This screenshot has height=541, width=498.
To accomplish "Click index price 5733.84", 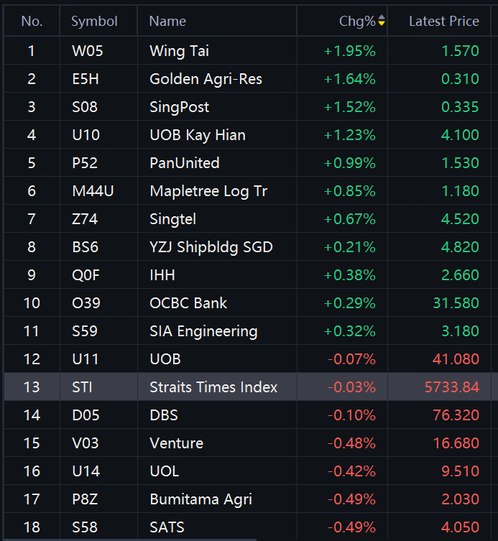I will [x=452, y=387].
